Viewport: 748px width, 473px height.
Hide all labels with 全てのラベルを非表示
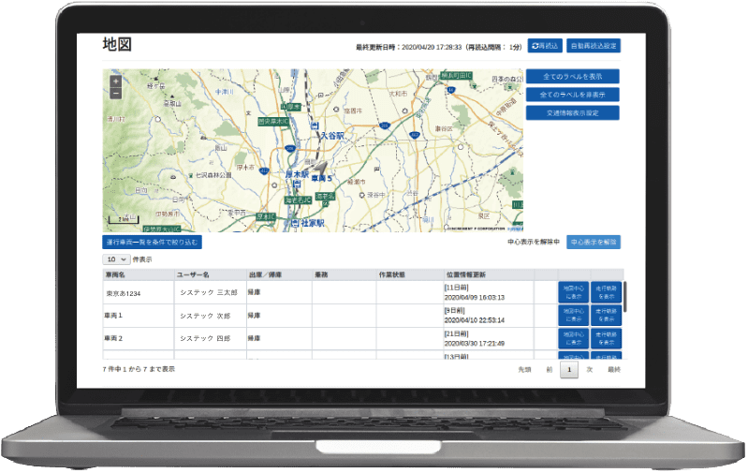[x=572, y=95]
